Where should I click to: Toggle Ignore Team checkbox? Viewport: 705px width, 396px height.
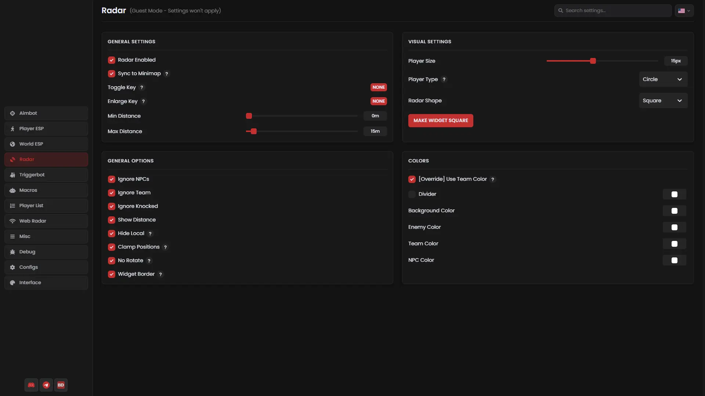(112, 193)
